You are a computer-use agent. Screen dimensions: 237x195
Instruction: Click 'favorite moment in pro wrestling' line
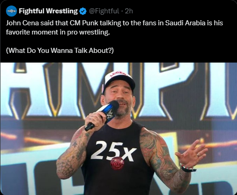tap(58, 32)
